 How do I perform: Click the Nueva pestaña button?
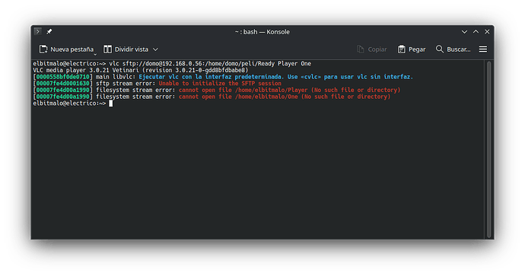coord(66,49)
